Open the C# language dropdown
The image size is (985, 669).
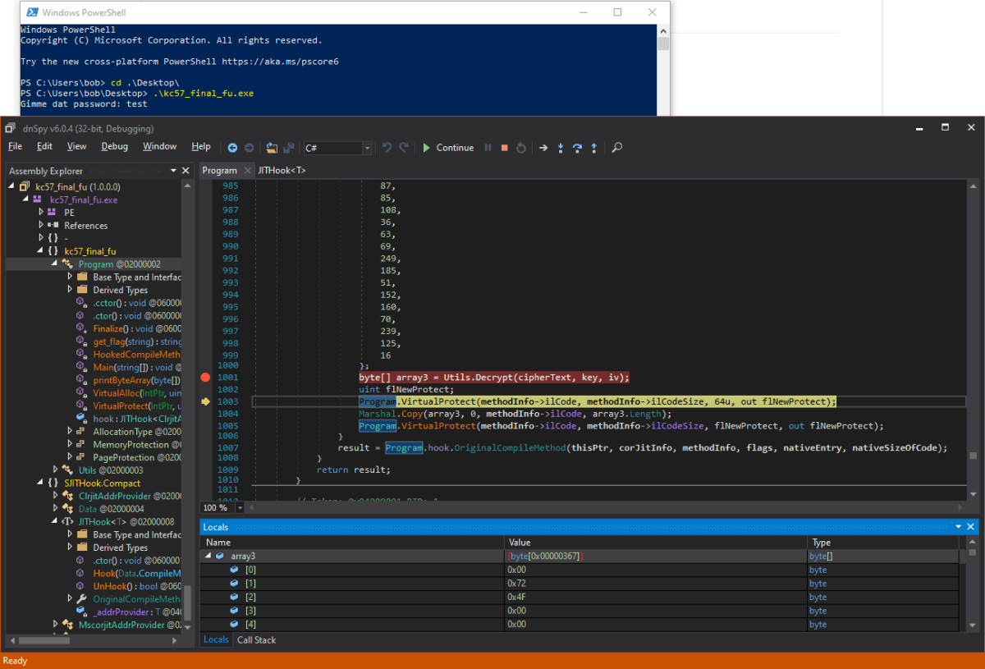pos(366,148)
